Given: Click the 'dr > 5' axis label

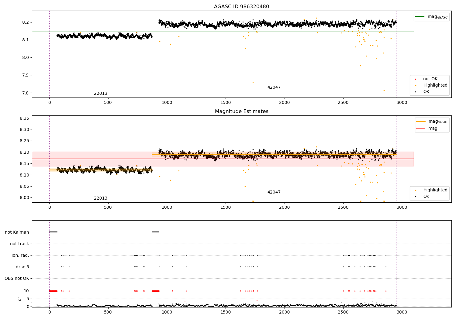Looking at the screenshot, I should pos(22,267).
